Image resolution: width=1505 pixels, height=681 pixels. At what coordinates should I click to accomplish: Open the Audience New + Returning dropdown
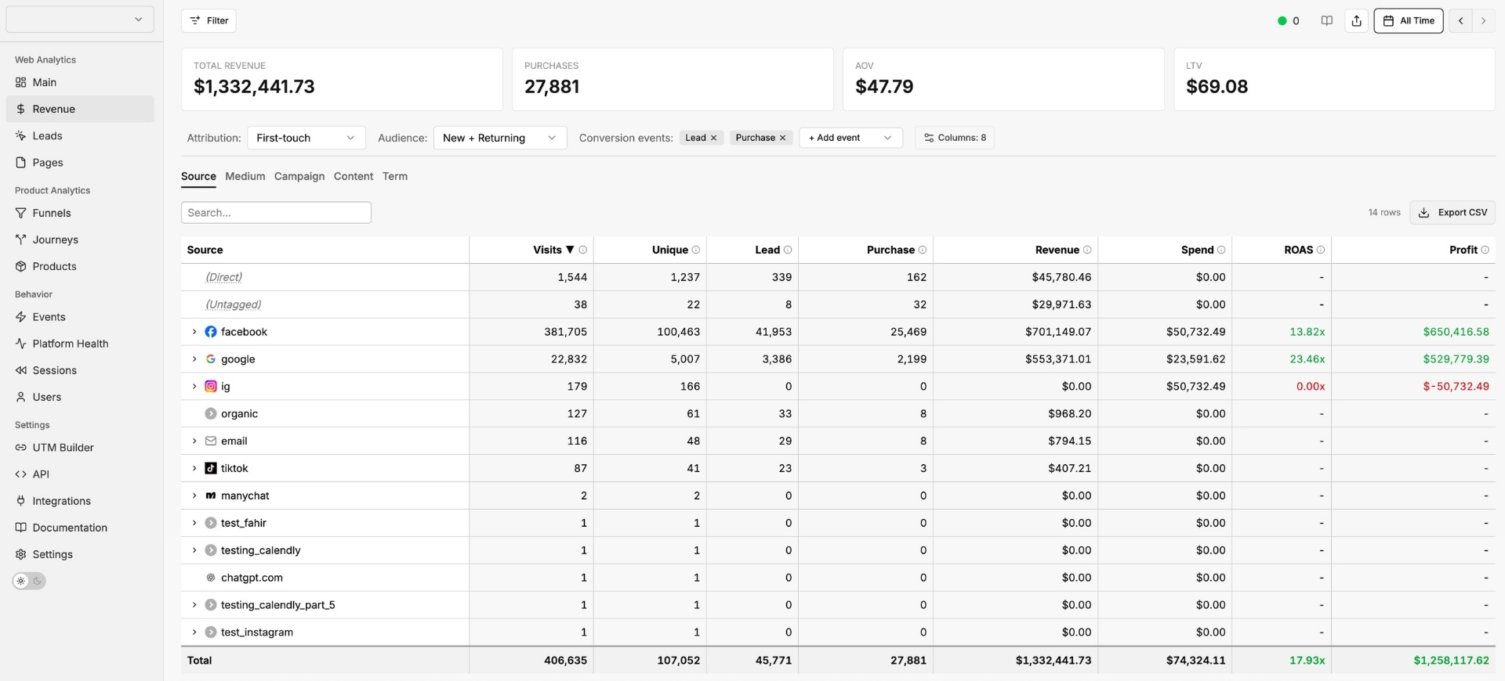pyautogui.click(x=499, y=138)
